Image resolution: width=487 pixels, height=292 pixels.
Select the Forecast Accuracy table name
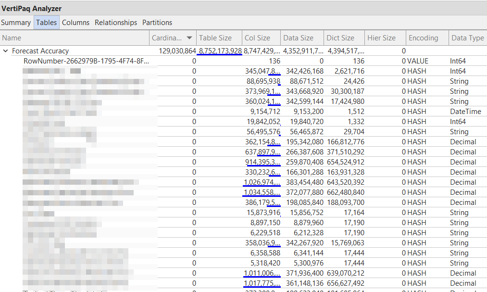[x=40, y=51]
